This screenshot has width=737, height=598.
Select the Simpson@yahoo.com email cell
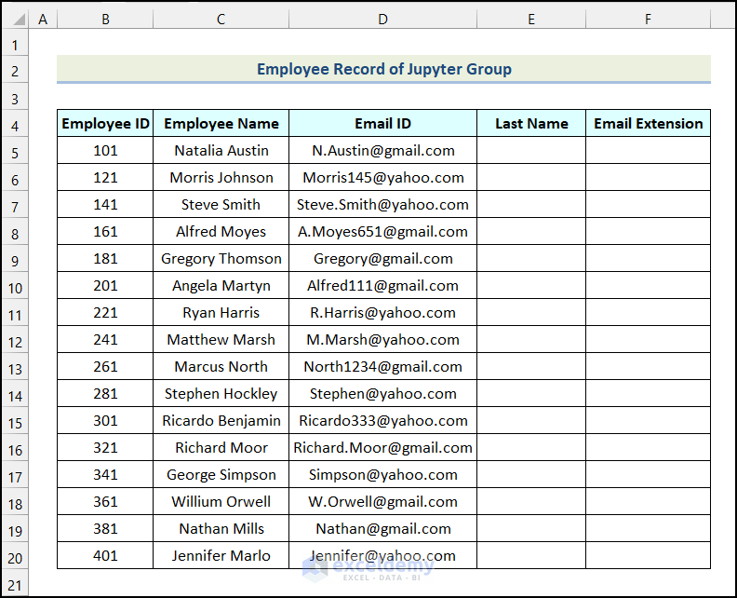pyautogui.click(x=383, y=474)
